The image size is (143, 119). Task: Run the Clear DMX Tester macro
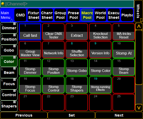pos(54,32)
